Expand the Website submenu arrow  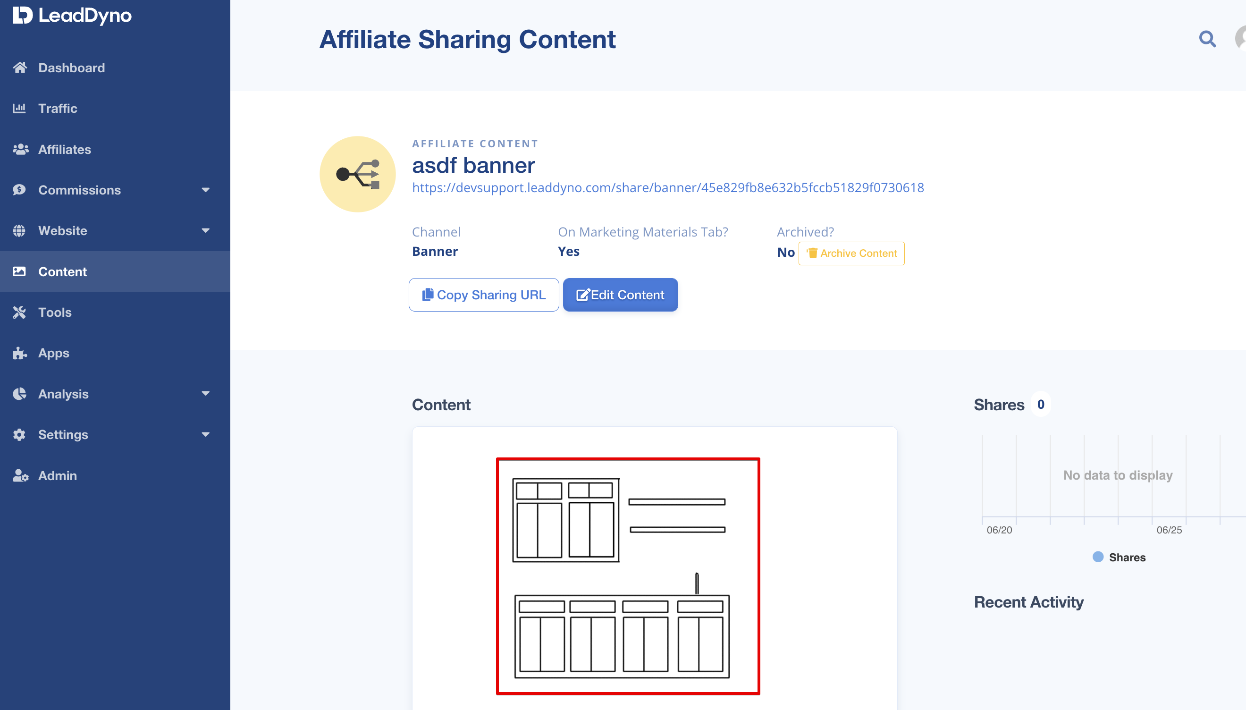click(x=206, y=231)
